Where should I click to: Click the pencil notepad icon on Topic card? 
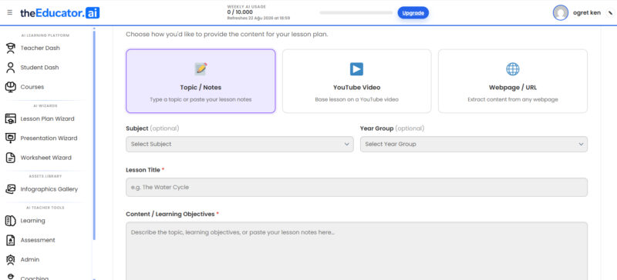201,68
